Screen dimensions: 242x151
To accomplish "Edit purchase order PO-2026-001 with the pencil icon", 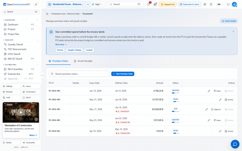I will coord(220,131).
